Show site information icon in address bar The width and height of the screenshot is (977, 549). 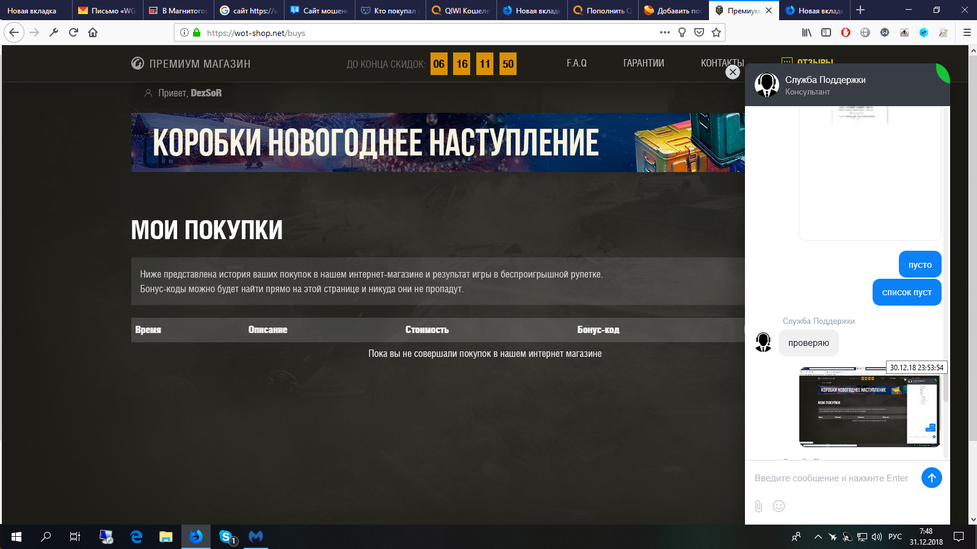coord(184,32)
